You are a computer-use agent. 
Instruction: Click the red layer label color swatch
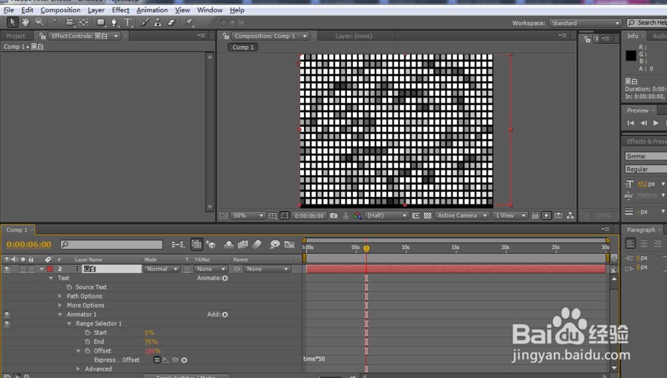[x=50, y=269]
